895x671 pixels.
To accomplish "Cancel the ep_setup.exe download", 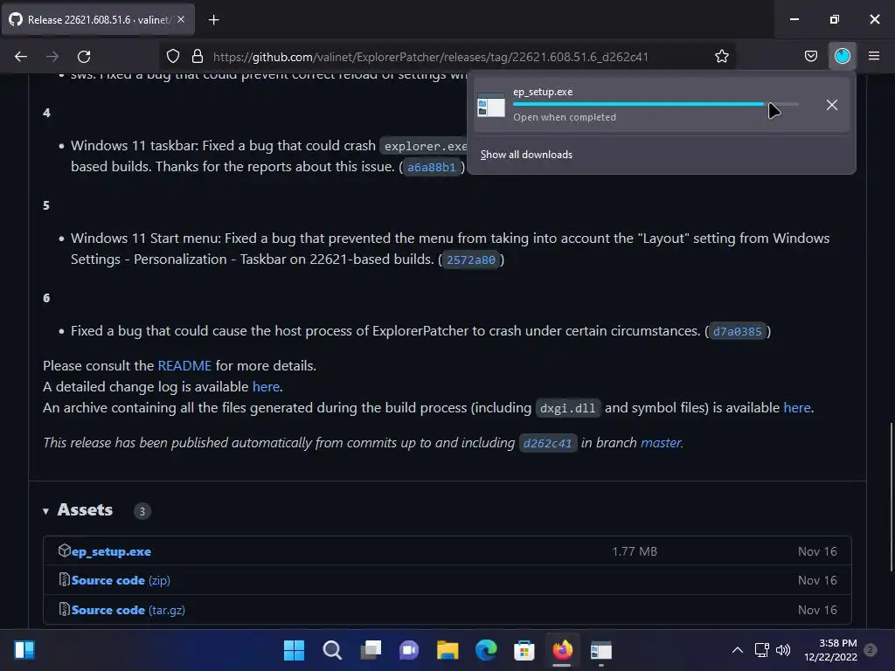I will click(x=832, y=105).
